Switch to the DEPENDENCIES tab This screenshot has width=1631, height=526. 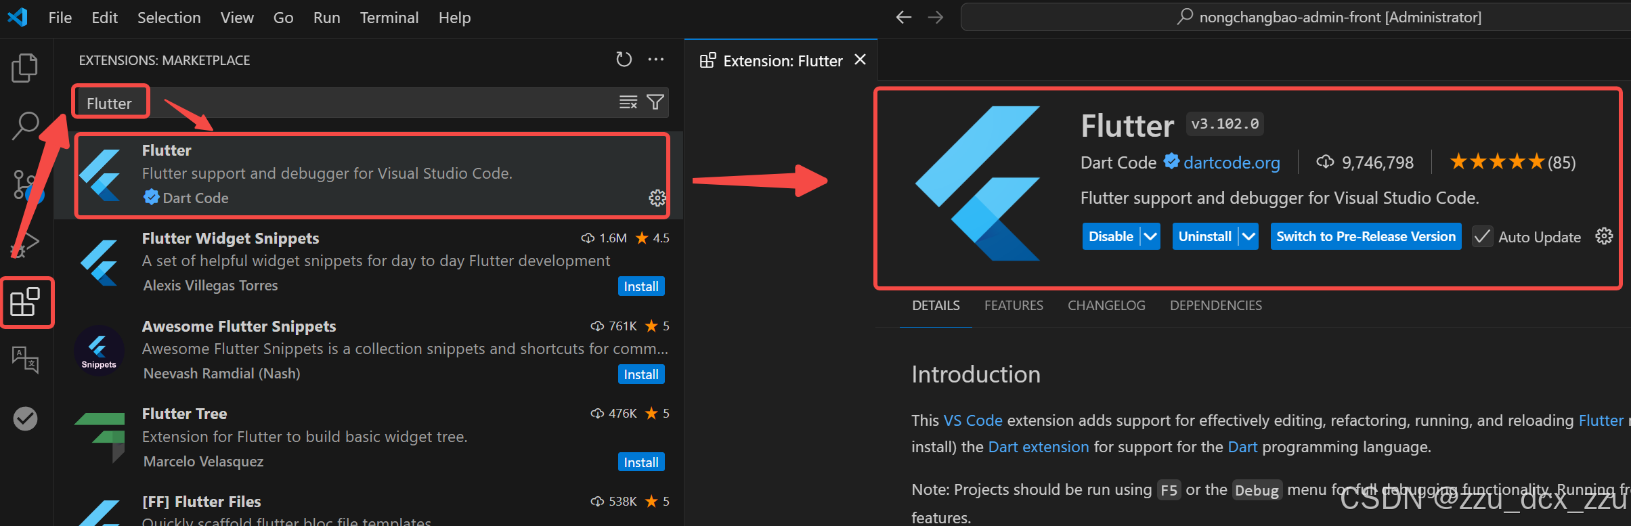point(1215,305)
